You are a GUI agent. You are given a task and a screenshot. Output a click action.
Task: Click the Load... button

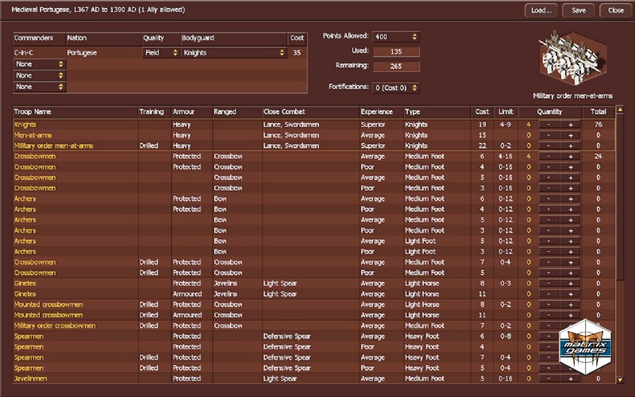(541, 10)
